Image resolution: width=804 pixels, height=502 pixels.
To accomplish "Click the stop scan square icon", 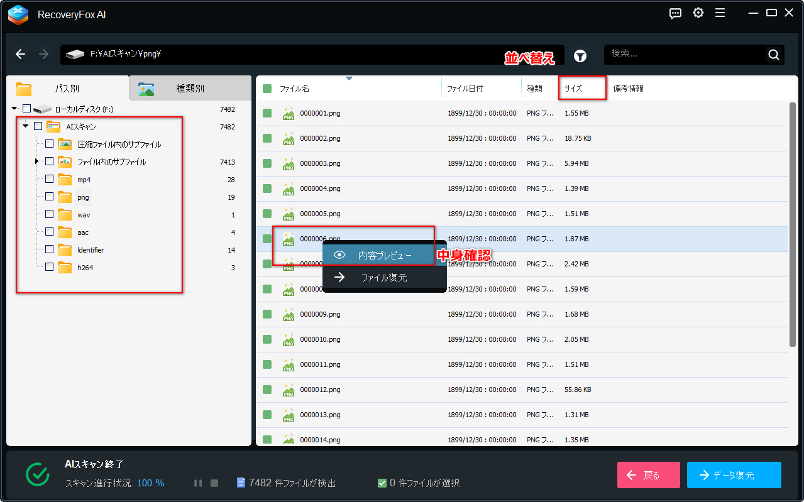I will 214,483.
